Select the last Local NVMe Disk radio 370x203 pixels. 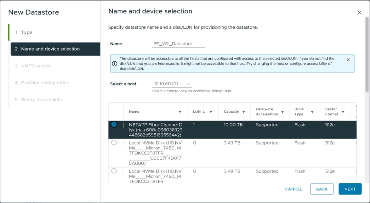click(114, 171)
